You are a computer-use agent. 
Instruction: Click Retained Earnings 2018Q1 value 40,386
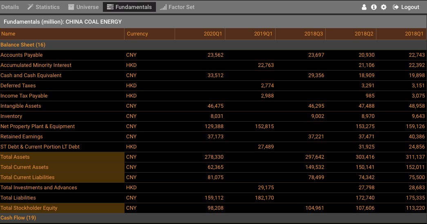point(417,137)
